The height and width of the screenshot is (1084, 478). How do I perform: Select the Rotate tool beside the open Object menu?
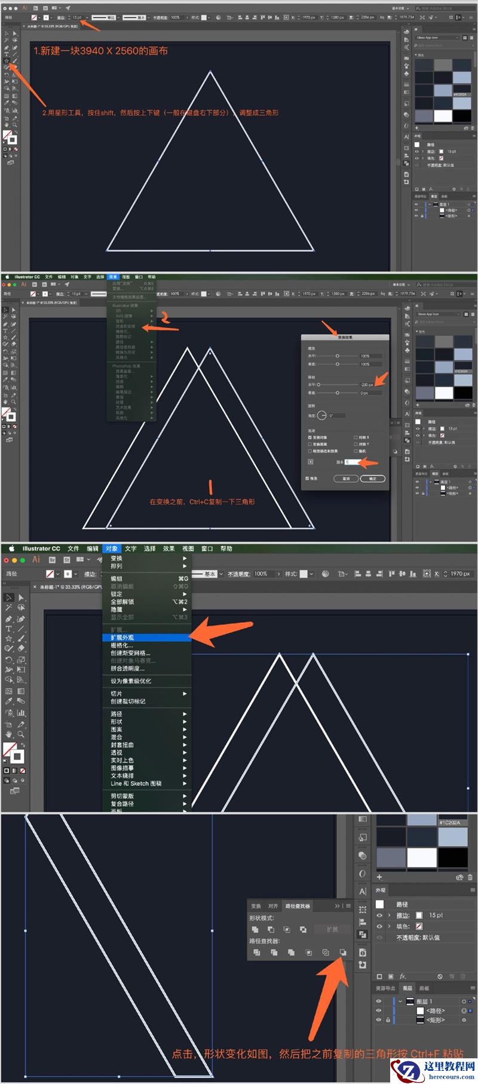coord(9,660)
